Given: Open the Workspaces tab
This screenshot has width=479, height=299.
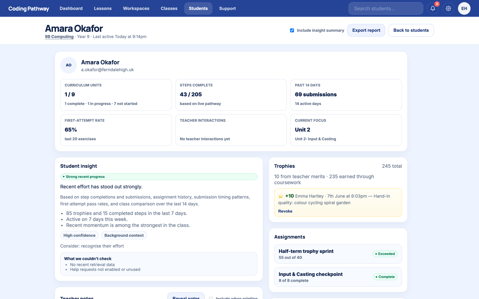Looking at the screenshot, I should (x=136, y=8).
